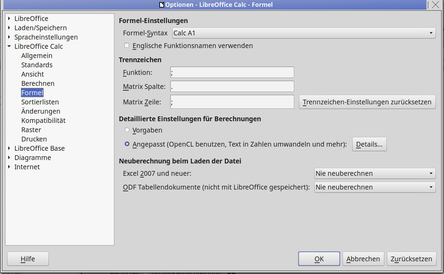The image size is (444, 274).
Task: Select the Laden/Speichern tree entry
Action: 41,28
